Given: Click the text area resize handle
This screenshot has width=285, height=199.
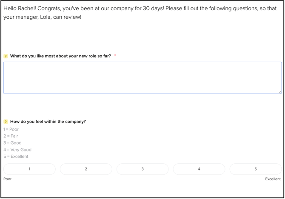Looking at the screenshot, I should (279, 91).
